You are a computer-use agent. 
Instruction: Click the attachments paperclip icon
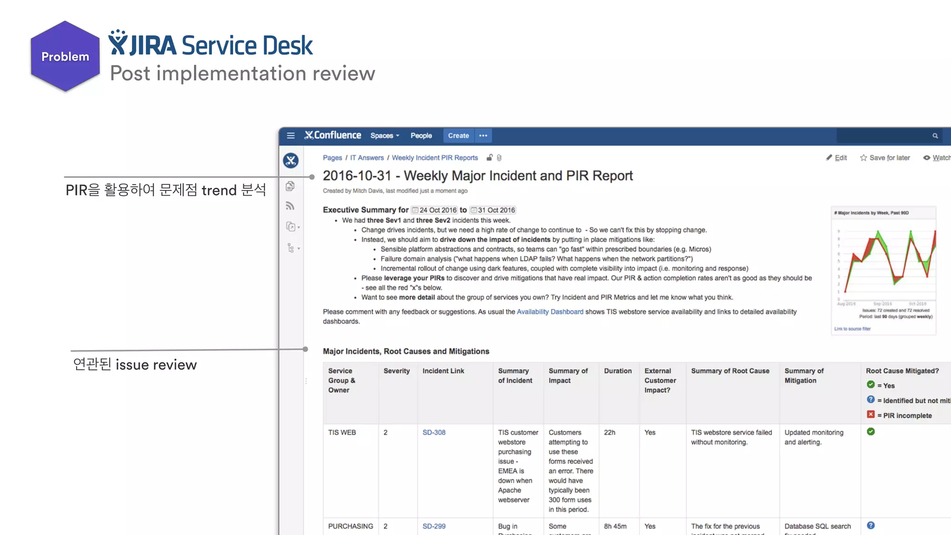coord(499,158)
